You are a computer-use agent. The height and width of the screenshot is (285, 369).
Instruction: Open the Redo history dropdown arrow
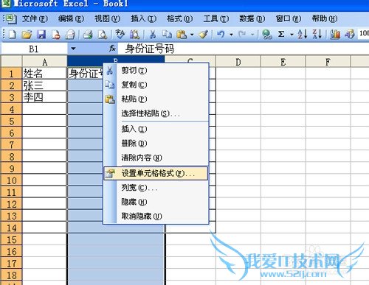pyautogui.click(x=252, y=35)
